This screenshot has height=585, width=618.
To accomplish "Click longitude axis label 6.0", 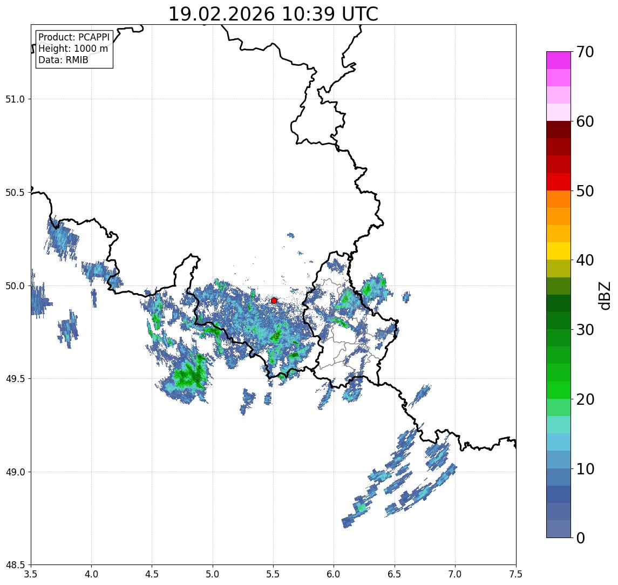I will click(334, 574).
